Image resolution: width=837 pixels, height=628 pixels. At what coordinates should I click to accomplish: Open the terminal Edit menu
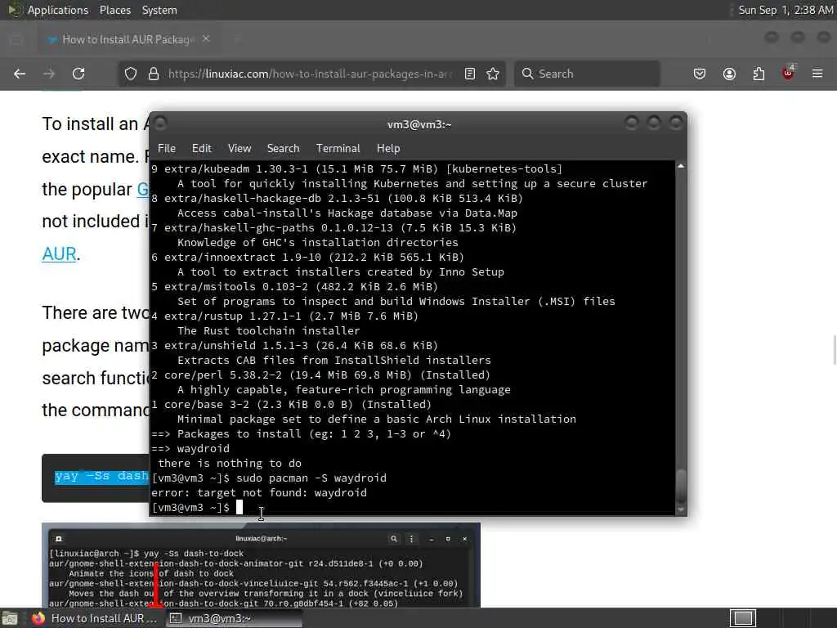point(202,149)
